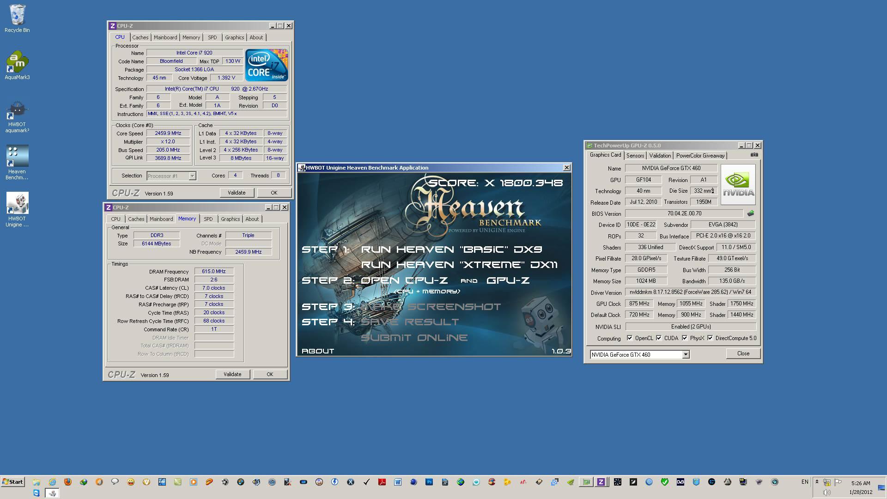Switch to Caches tab in top CPU-Z

pyautogui.click(x=140, y=37)
